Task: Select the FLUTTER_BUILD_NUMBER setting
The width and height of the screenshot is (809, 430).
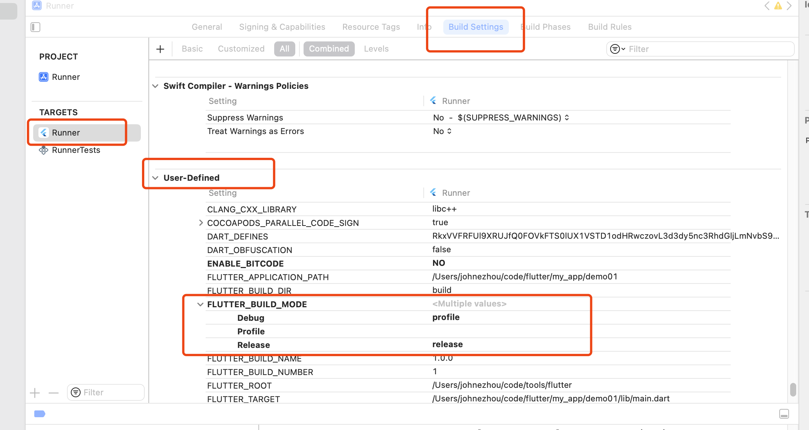Action: [x=260, y=372]
